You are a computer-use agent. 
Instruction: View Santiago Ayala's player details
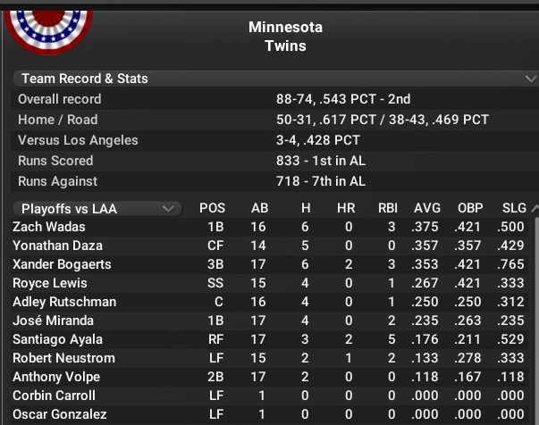click(57, 339)
